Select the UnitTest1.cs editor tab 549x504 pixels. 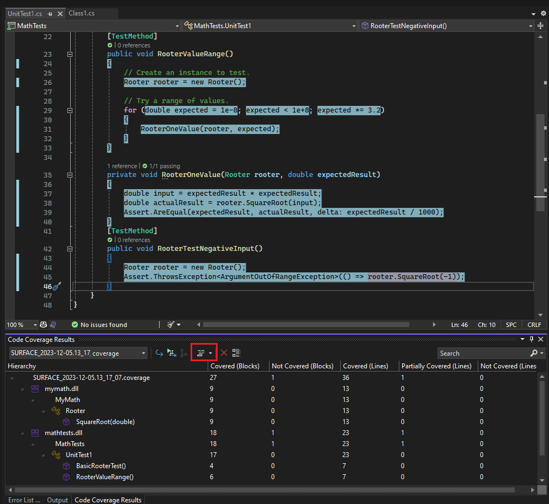pyautogui.click(x=25, y=14)
